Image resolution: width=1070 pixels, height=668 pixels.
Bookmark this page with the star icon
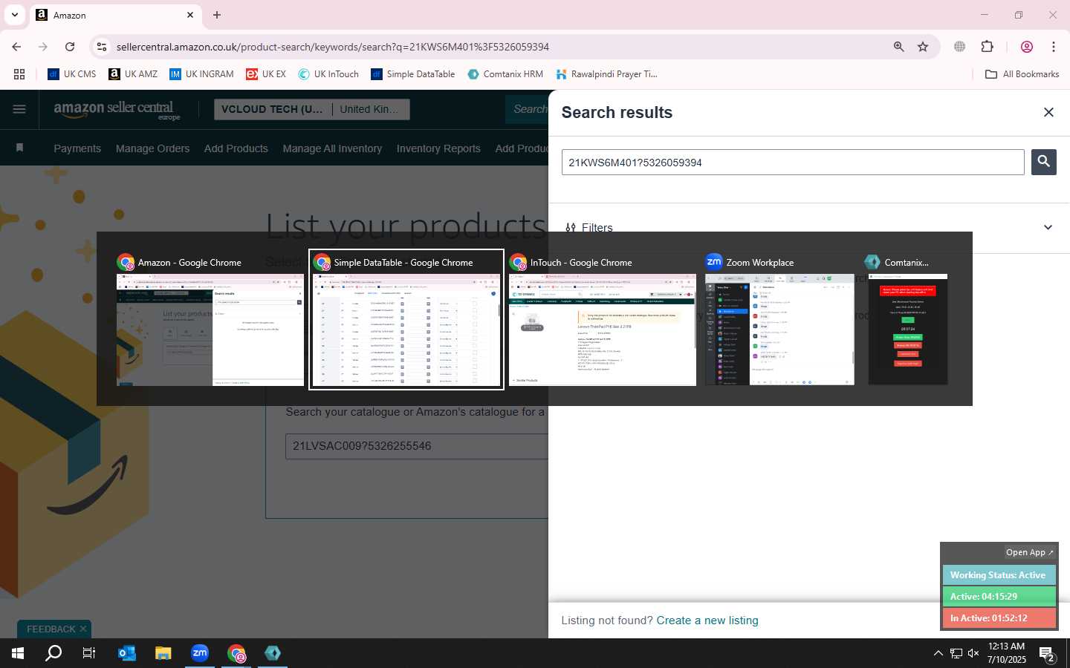click(x=923, y=47)
